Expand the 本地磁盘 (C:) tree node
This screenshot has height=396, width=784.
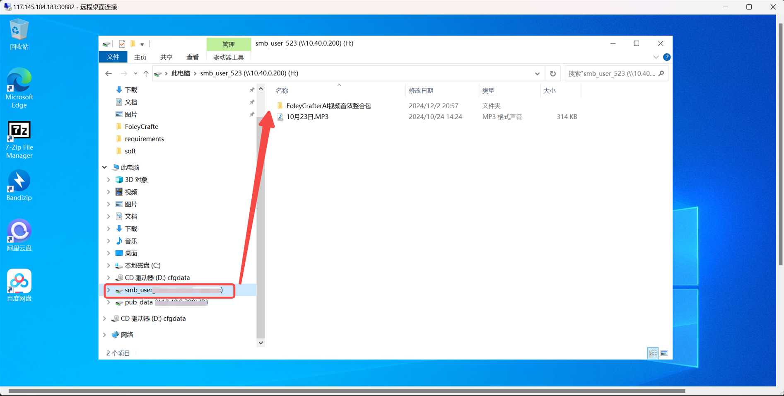click(x=109, y=266)
